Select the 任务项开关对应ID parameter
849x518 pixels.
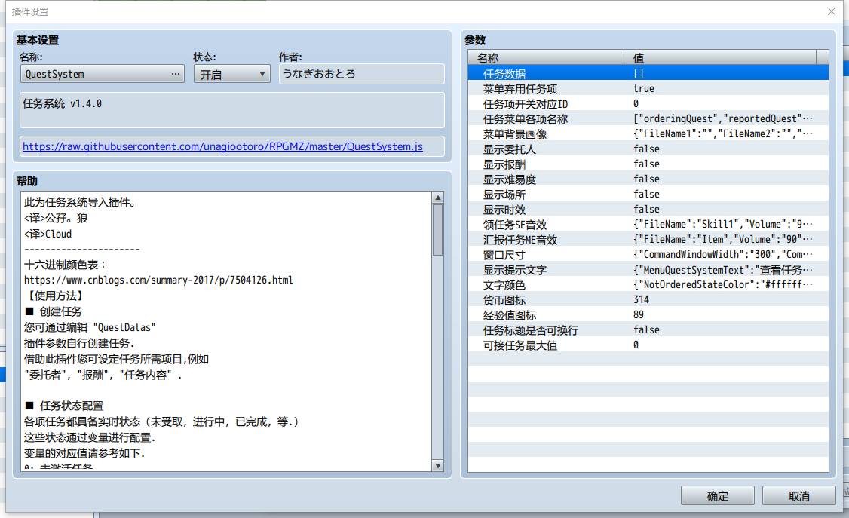point(648,103)
